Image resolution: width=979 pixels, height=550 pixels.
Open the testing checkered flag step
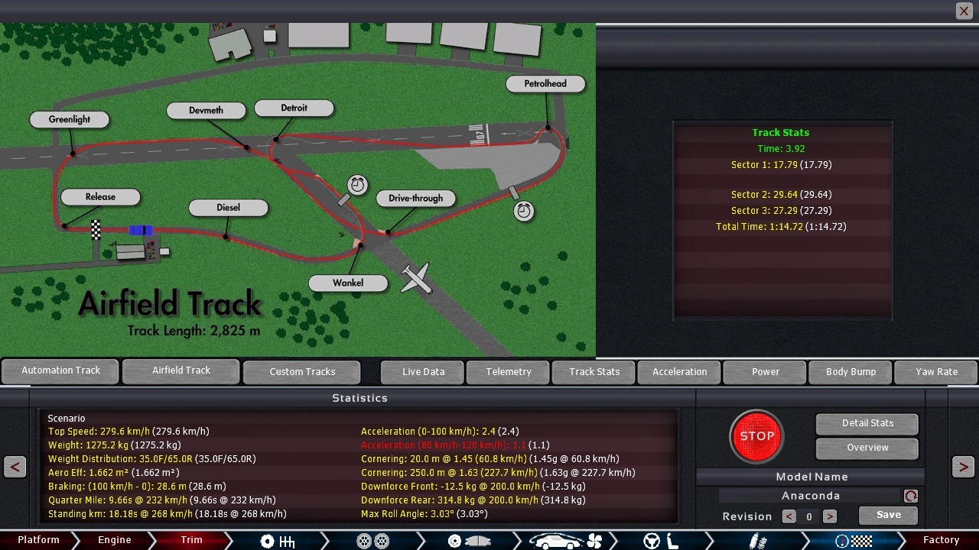[x=854, y=540]
